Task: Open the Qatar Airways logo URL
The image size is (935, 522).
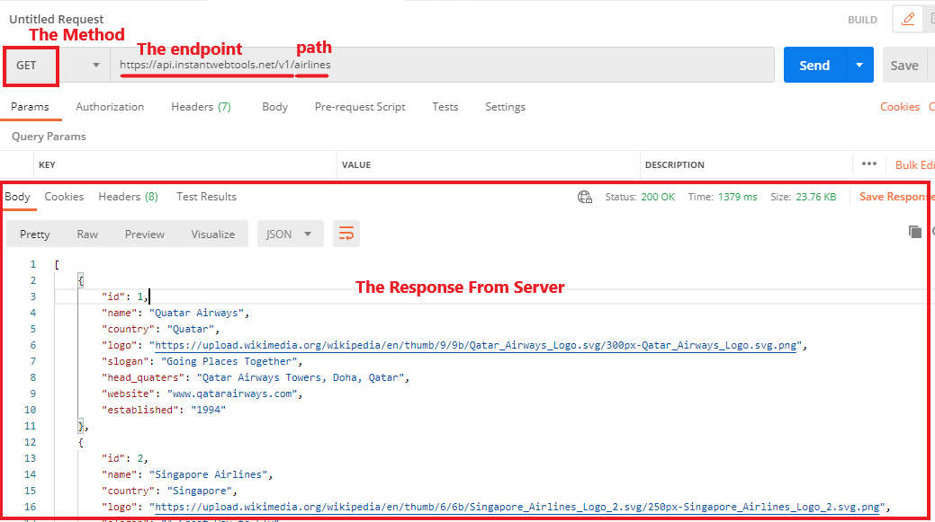Action: click(477, 345)
